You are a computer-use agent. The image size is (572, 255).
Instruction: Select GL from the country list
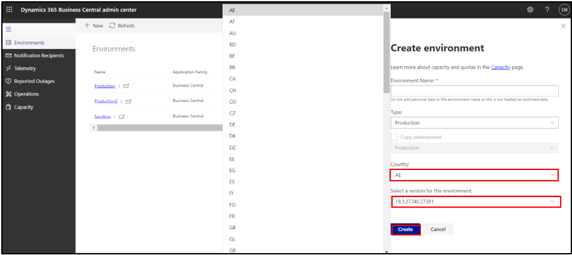pyautogui.click(x=303, y=239)
